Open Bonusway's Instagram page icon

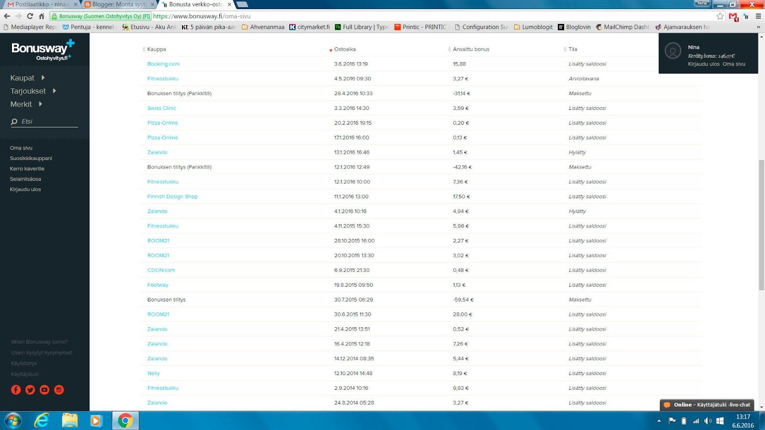59,390
